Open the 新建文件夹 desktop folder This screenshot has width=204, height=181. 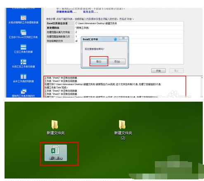point(55,124)
